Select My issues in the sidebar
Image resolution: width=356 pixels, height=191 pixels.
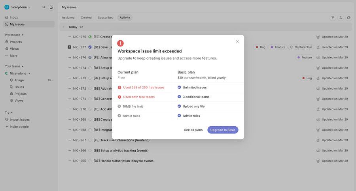coord(28,24)
